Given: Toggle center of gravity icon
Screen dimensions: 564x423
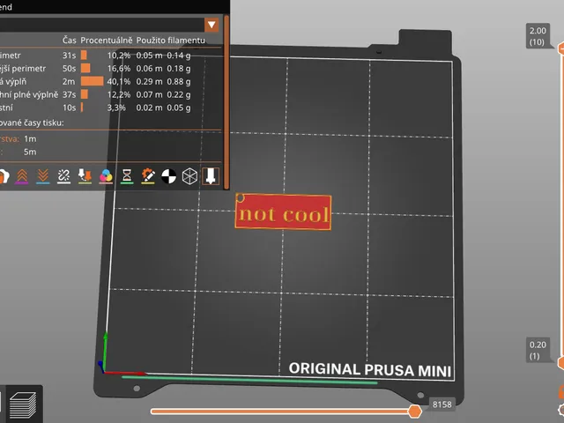Looking at the screenshot, I should point(168,176).
